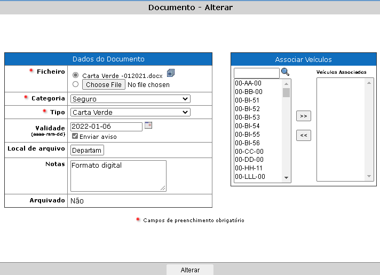The height and width of the screenshot is (275, 380).
Task: Toggle the Enviar aviso checkbox
Action: [x=75, y=136]
